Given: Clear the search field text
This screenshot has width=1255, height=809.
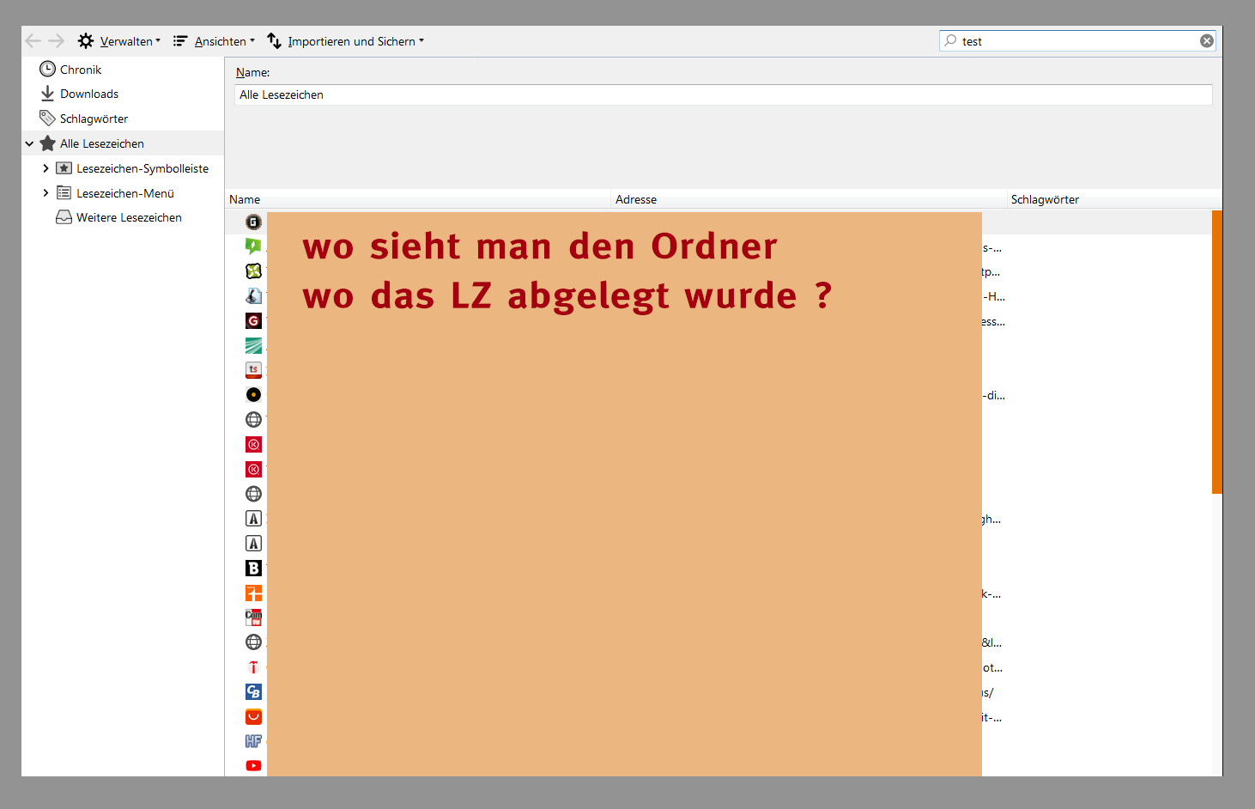Looking at the screenshot, I should 1206,41.
